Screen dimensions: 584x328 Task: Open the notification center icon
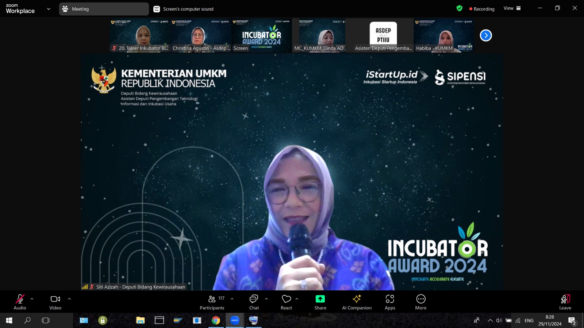click(x=572, y=321)
